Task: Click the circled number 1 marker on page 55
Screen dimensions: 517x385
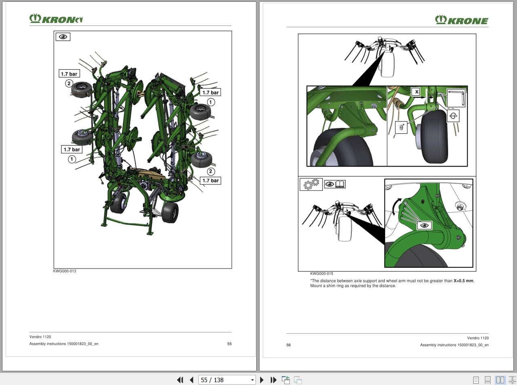Action: click(x=72, y=159)
